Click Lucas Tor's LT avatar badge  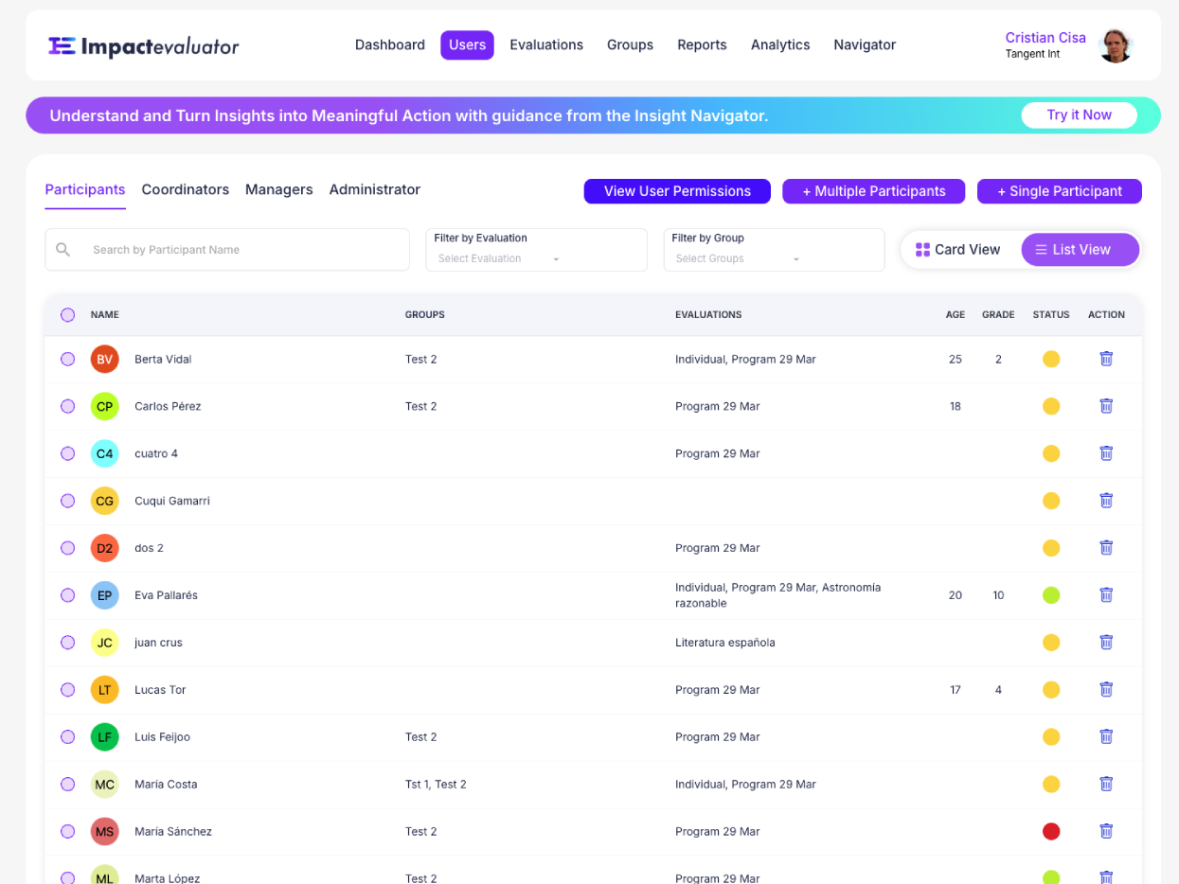(x=104, y=690)
